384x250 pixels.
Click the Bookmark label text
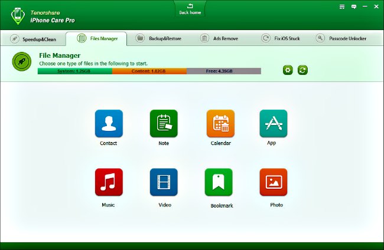tap(222, 206)
